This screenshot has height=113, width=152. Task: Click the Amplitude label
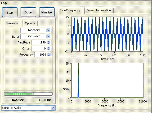tap(24, 42)
